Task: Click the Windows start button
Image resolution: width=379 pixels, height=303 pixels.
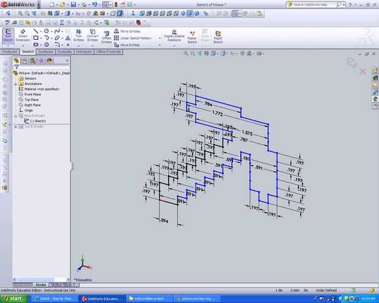Action: click(x=14, y=299)
